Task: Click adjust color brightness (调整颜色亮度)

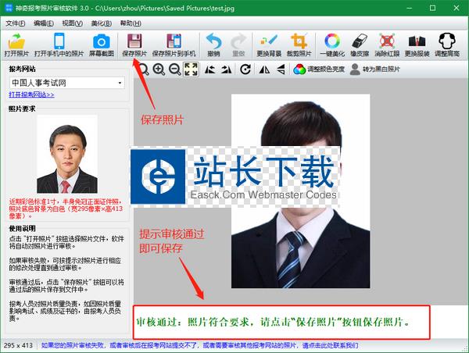Action: pyautogui.click(x=320, y=70)
